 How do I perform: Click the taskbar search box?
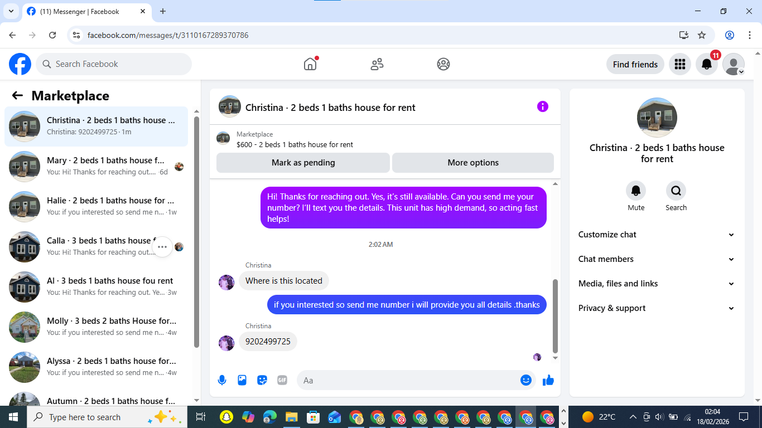click(x=106, y=417)
